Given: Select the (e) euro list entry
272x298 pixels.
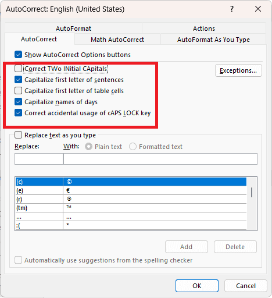Looking at the screenshot, I should [131, 190].
